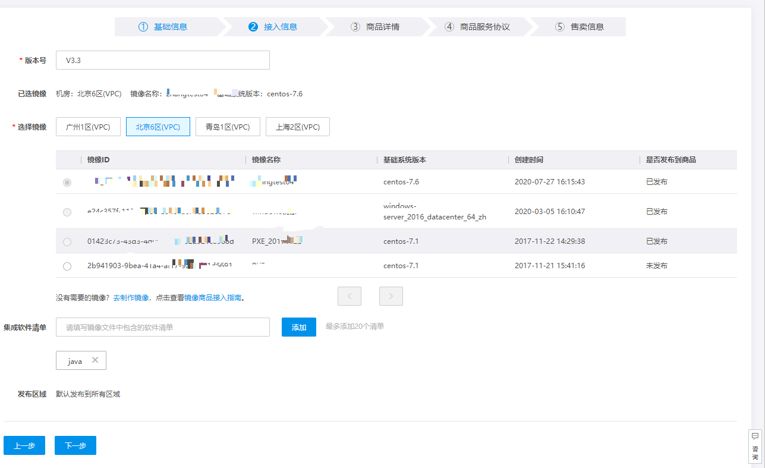
Task: Switch region to 广州1区(VPC)
Action: coord(88,127)
